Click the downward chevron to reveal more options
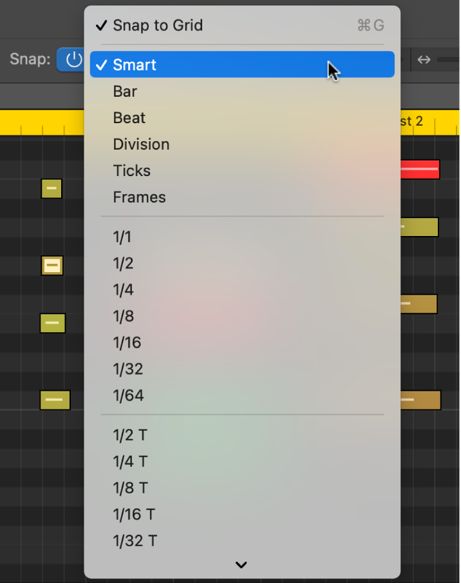 241,564
